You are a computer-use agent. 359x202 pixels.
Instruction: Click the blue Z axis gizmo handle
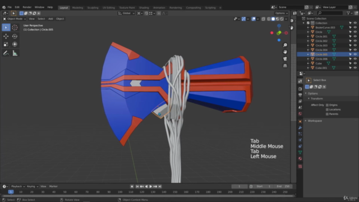point(279,26)
